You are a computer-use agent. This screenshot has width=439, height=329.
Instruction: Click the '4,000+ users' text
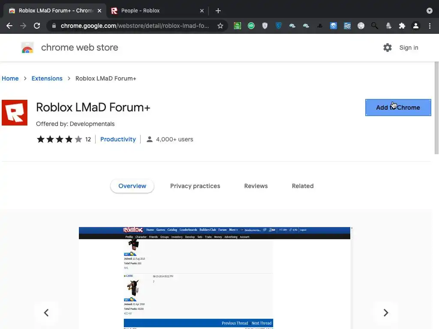click(x=174, y=139)
